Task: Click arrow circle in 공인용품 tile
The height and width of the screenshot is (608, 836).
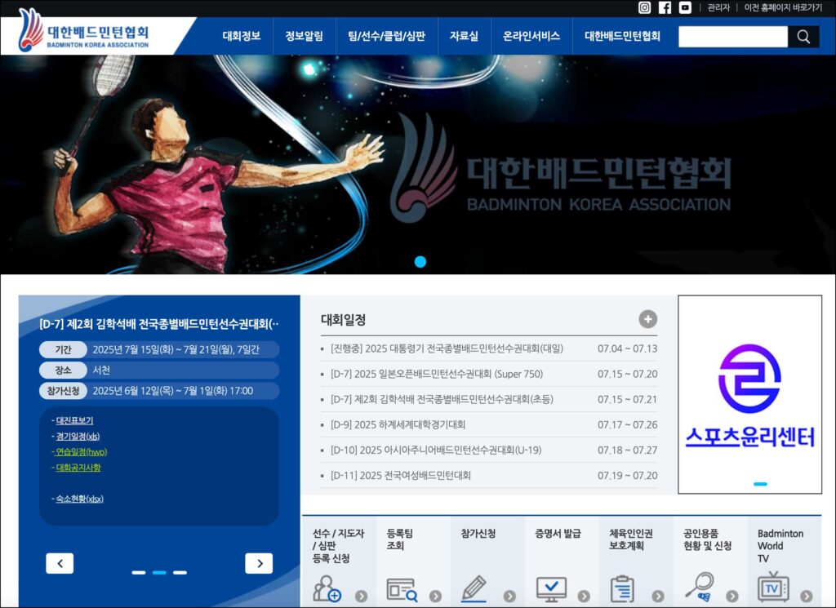Action: pyautogui.click(x=732, y=597)
